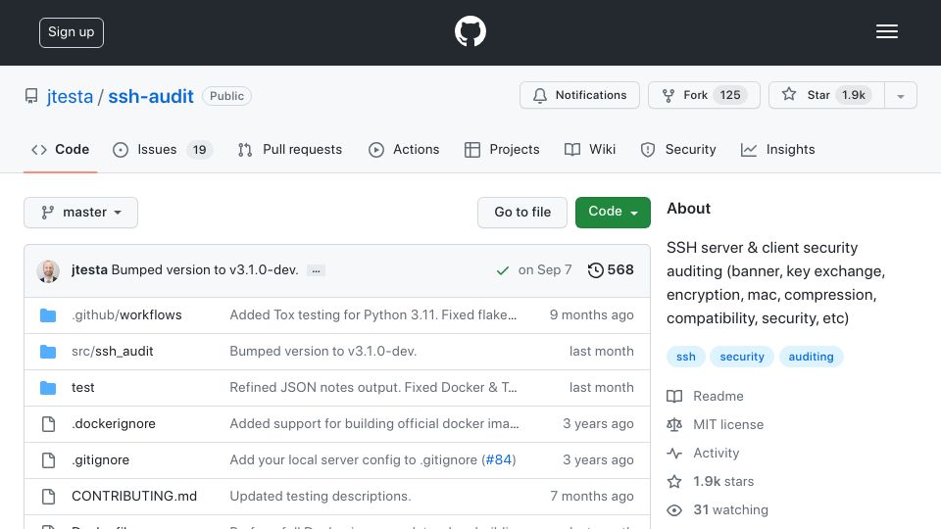Open commit message 'Bumped version to v3.1.0-dev.'

(x=205, y=270)
